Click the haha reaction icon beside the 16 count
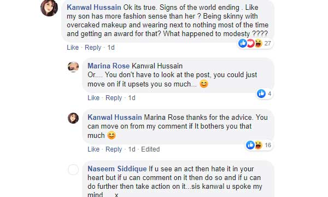Image resolution: width=328 pixels, height=197 pixels. pos(259,145)
